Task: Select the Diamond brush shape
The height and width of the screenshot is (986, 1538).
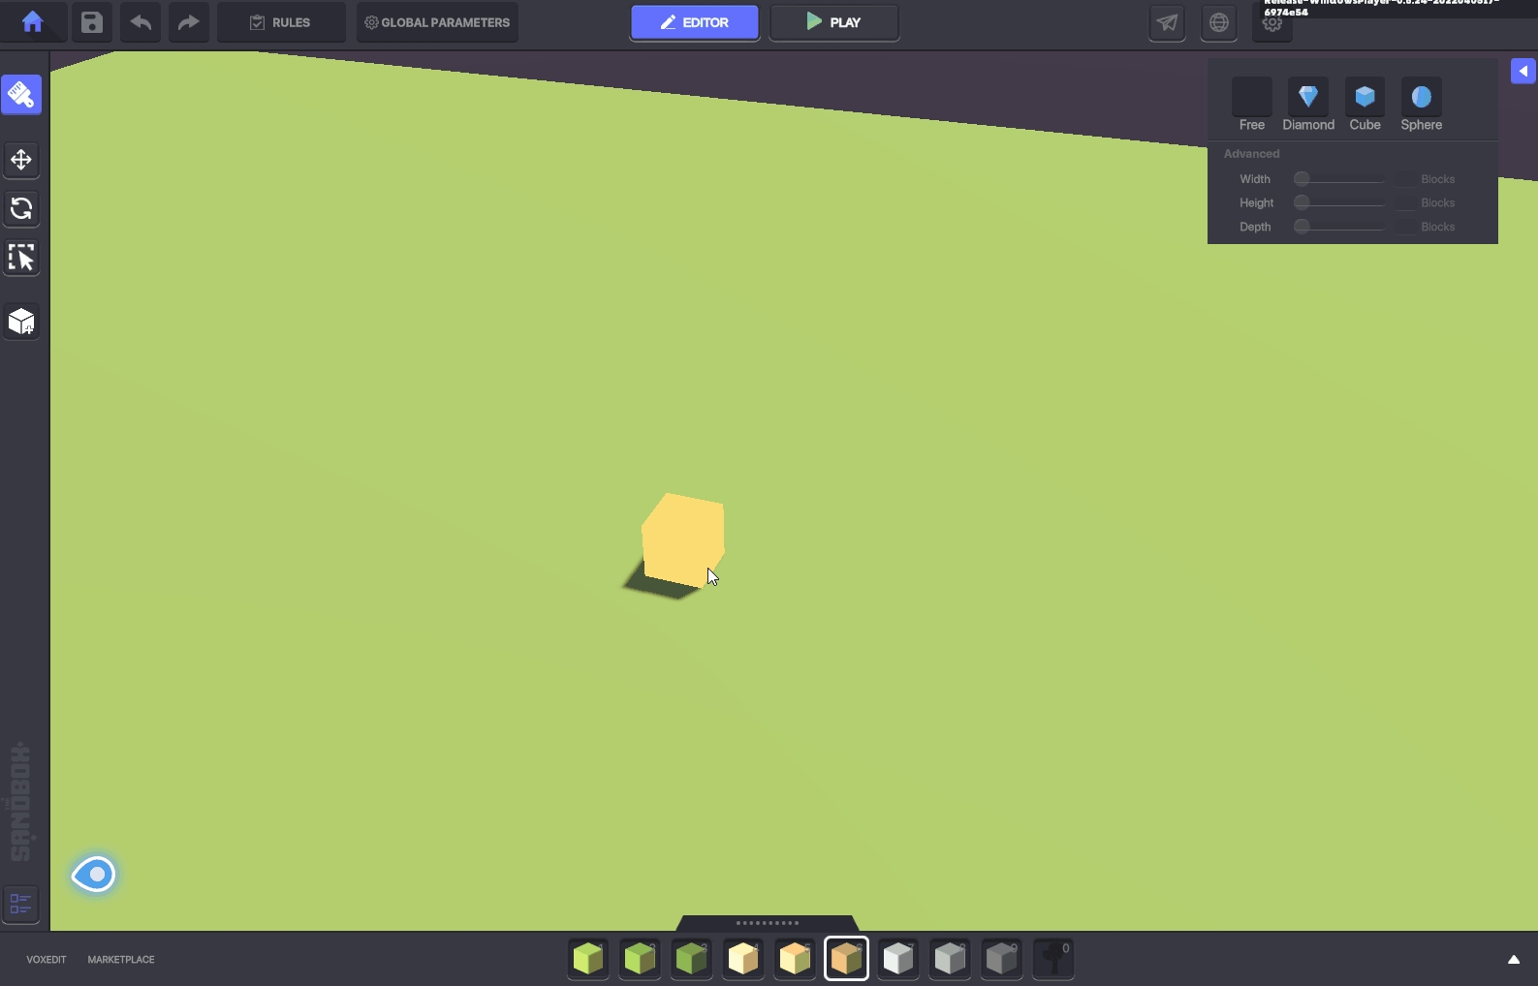Action: coord(1307,97)
